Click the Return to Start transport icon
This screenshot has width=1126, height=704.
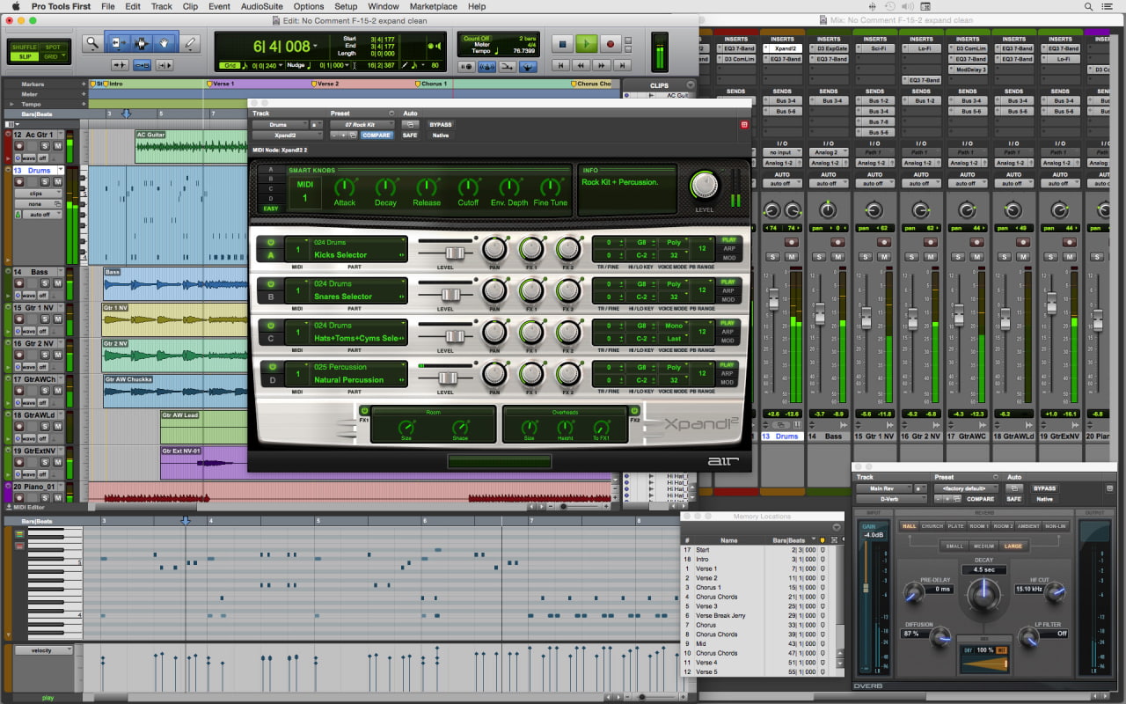560,65
